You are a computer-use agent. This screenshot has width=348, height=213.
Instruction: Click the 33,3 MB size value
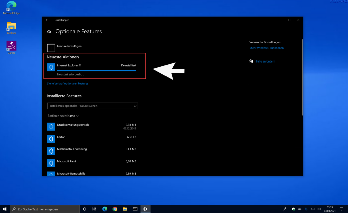[x=131, y=149]
